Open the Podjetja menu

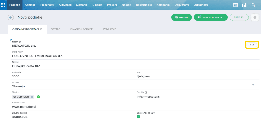click(15, 5)
